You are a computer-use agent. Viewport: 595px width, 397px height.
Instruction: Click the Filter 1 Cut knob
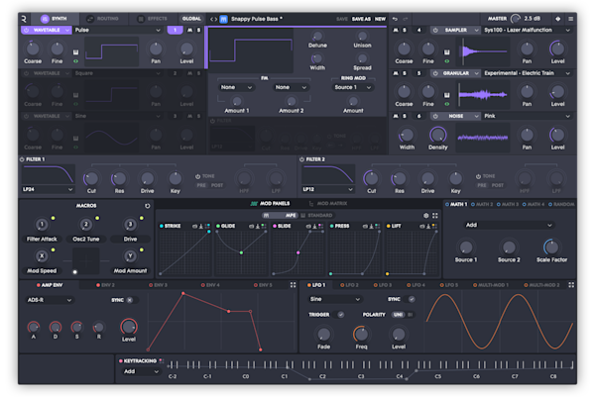tap(91, 177)
